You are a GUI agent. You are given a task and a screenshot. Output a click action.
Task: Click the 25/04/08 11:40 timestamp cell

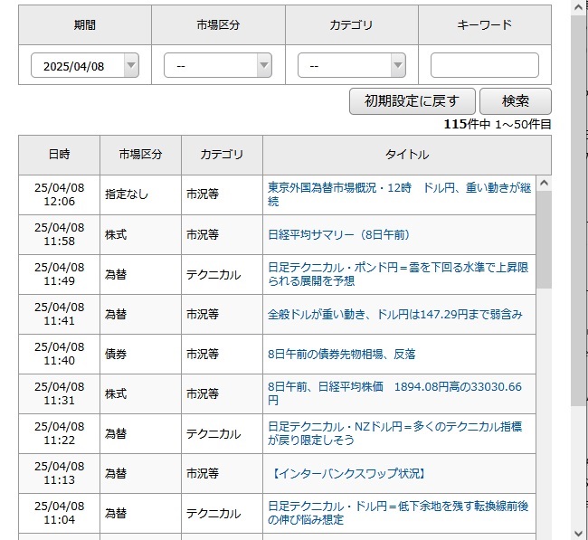click(59, 354)
